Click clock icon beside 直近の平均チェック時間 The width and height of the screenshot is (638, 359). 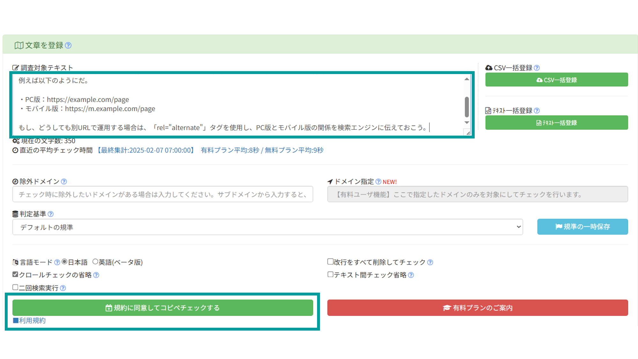tap(15, 150)
